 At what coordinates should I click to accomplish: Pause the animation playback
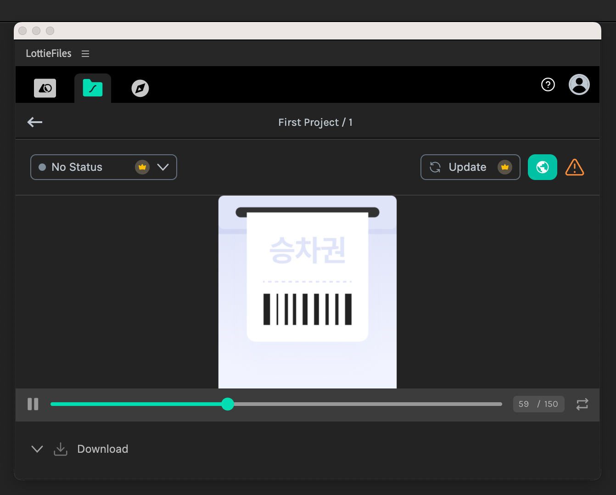pyautogui.click(x=33, y=404)
